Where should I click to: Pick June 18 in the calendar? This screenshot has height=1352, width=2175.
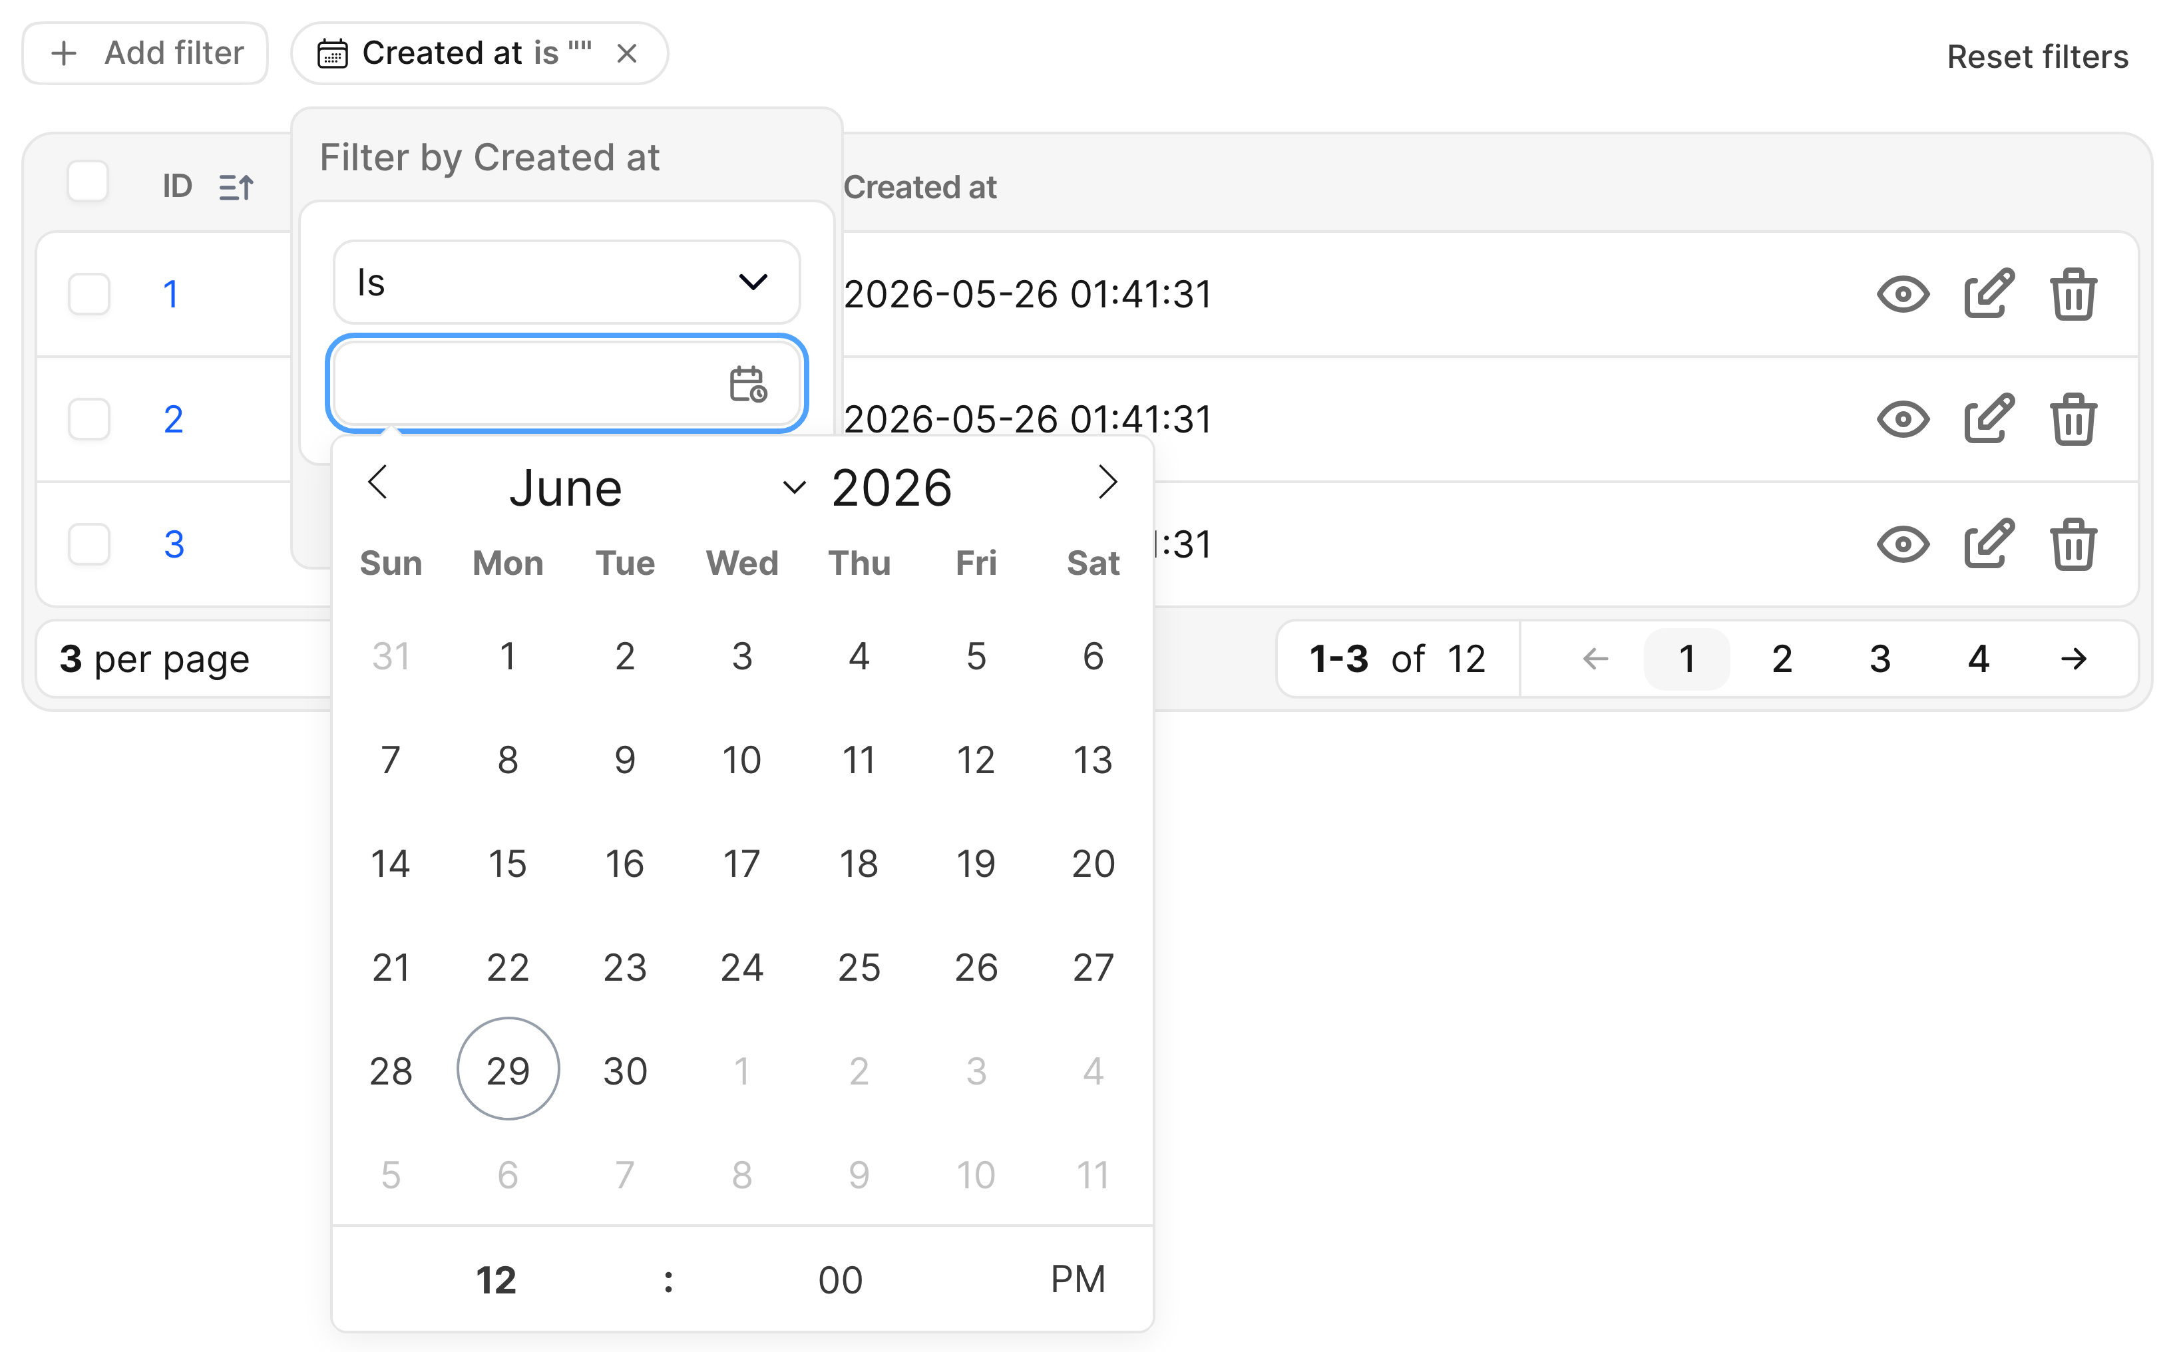(859, 863)
